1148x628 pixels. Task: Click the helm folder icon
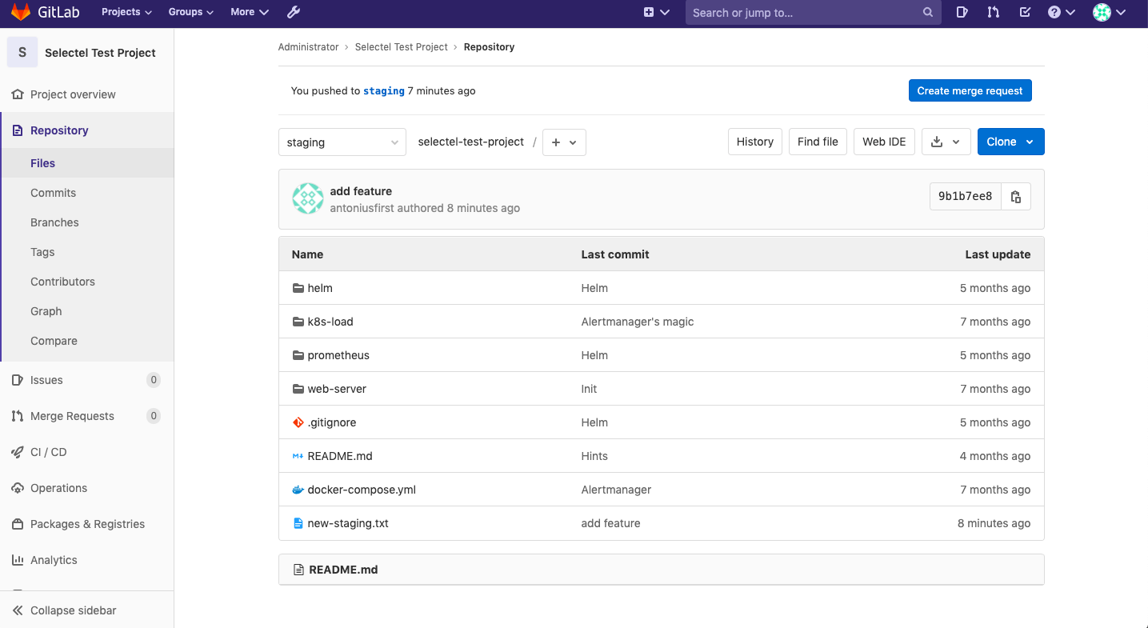click(298, 288)
